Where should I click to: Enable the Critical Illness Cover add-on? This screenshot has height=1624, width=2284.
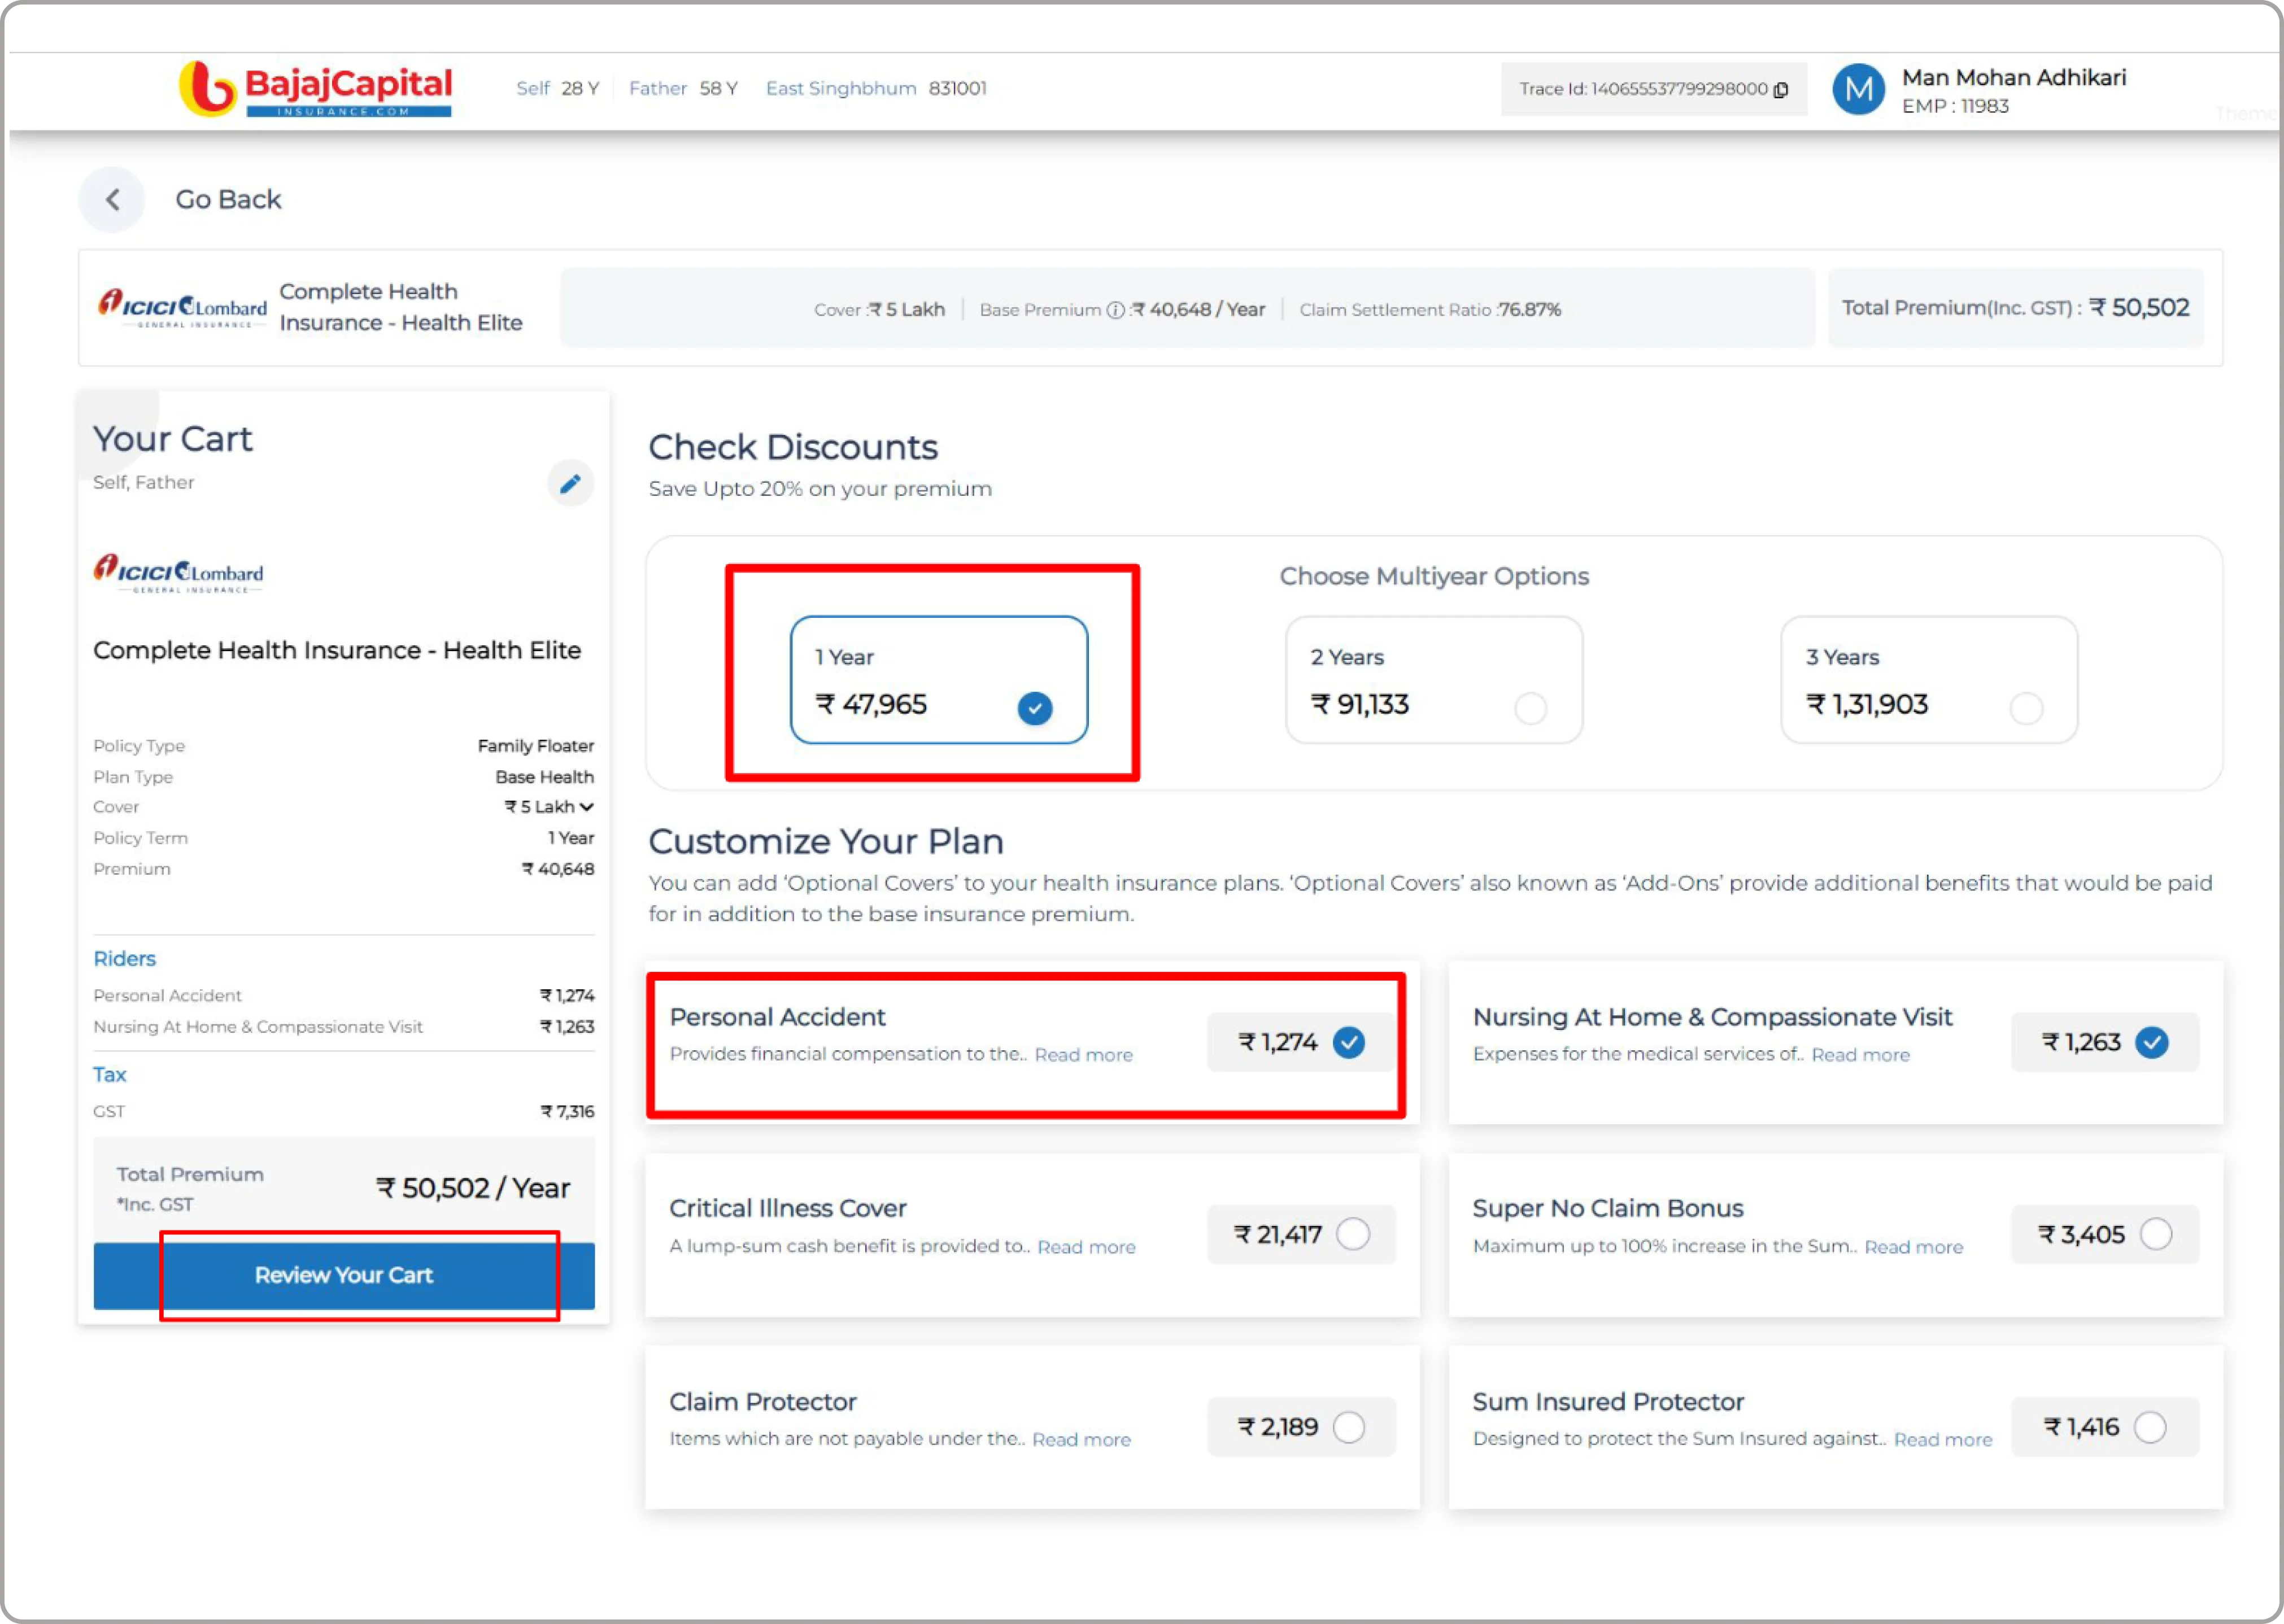point(1352,1234)
